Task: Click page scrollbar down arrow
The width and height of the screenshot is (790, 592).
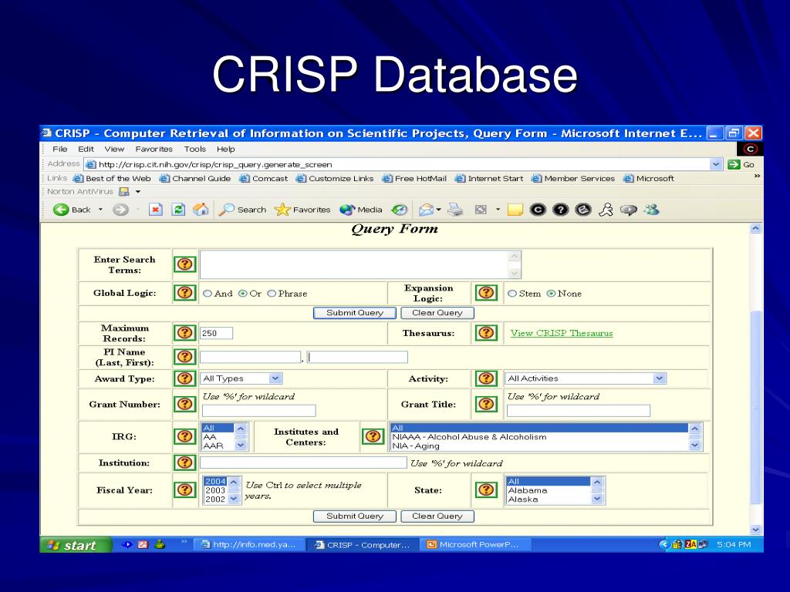Action: coord(755,529)
